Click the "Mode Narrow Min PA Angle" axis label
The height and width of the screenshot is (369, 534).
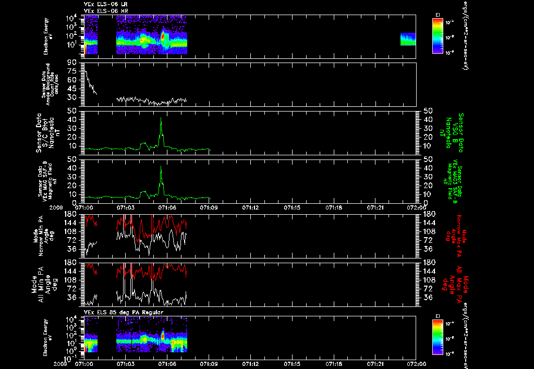pyautogui.click(x=43, y=236)
